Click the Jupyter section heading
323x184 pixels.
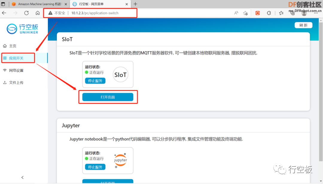coord(71,125)
